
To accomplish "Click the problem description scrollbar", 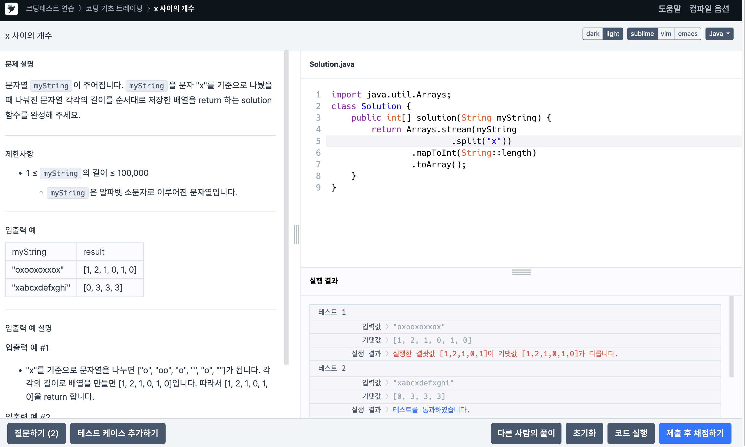I will pos(286,207).
